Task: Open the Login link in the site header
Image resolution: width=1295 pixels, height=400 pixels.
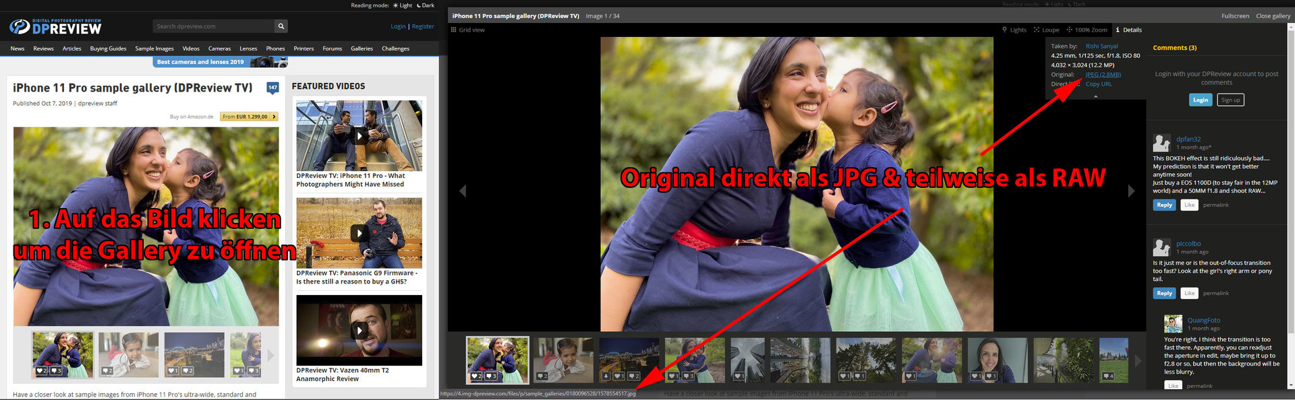Action: coord(398,26)
